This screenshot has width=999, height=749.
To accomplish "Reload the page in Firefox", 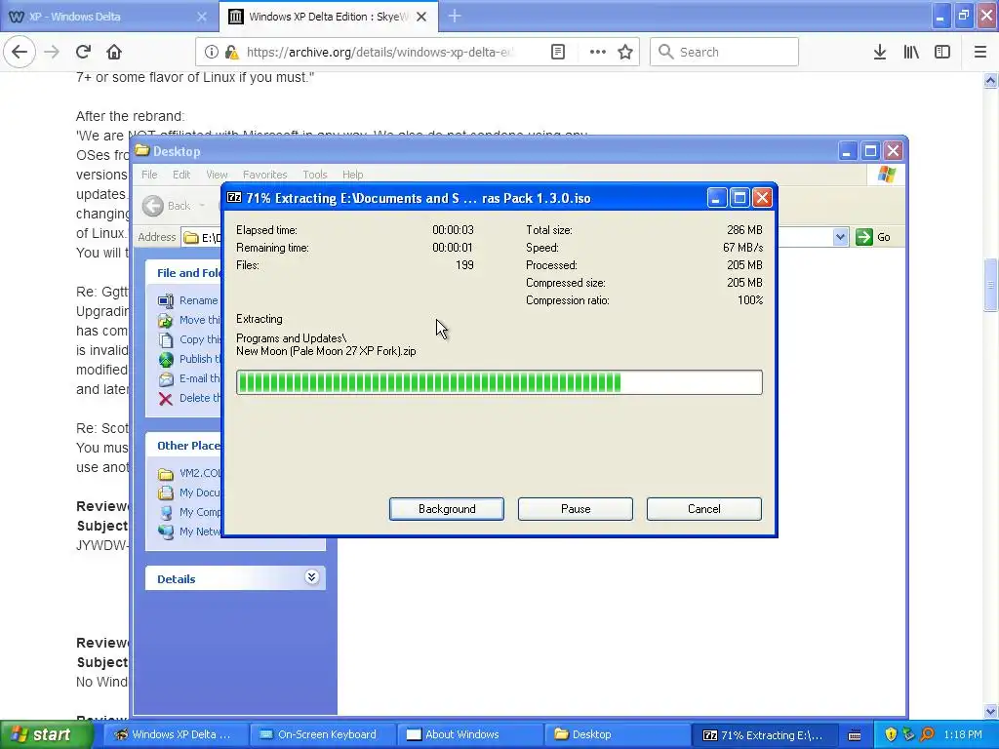I will 84,53.
